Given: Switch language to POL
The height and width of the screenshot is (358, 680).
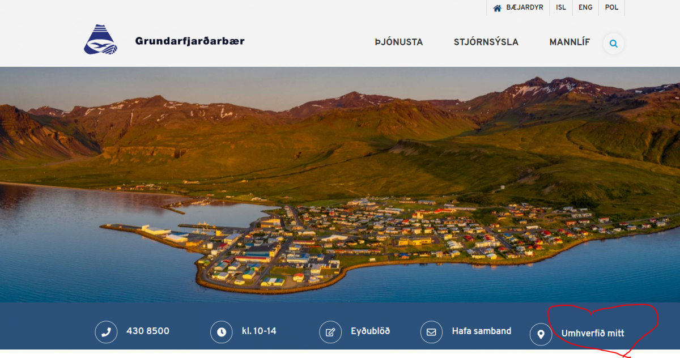Looking at the screenshot, I should tap(611, 8).
